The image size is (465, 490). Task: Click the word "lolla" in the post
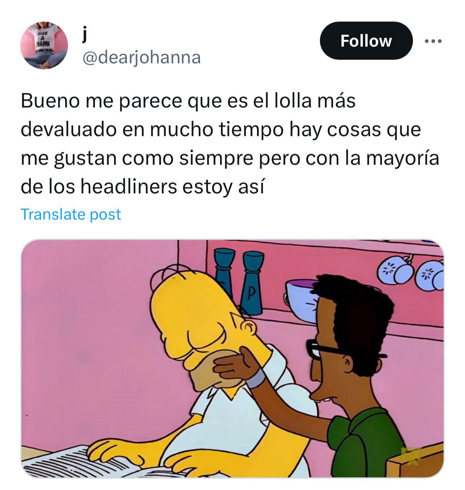[x=293, y=101]
